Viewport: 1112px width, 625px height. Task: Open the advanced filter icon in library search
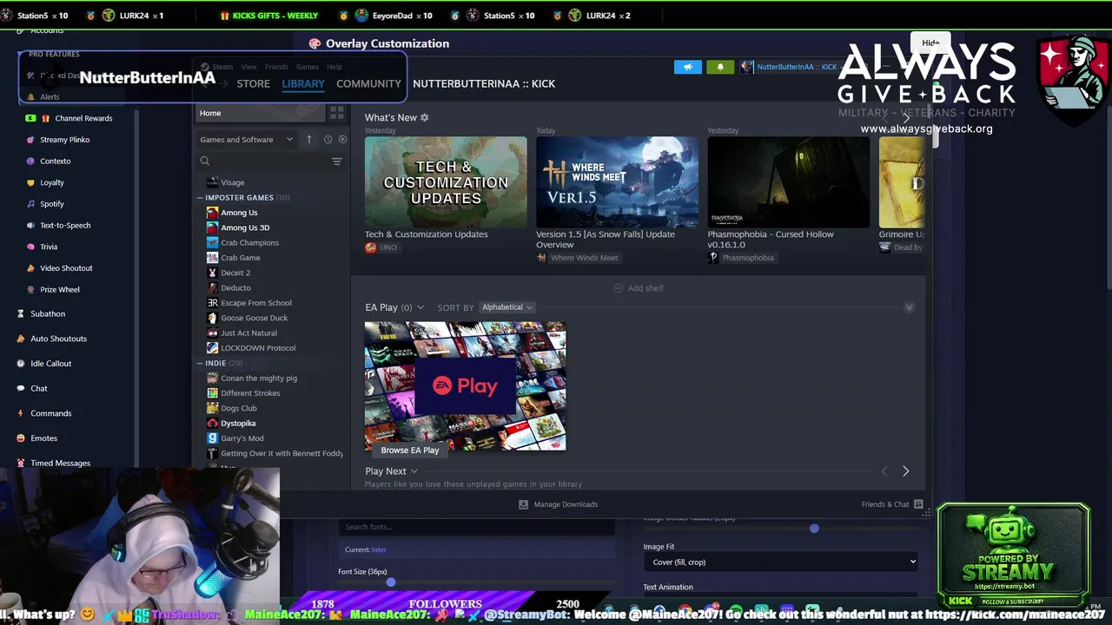[x=337, y=161]
